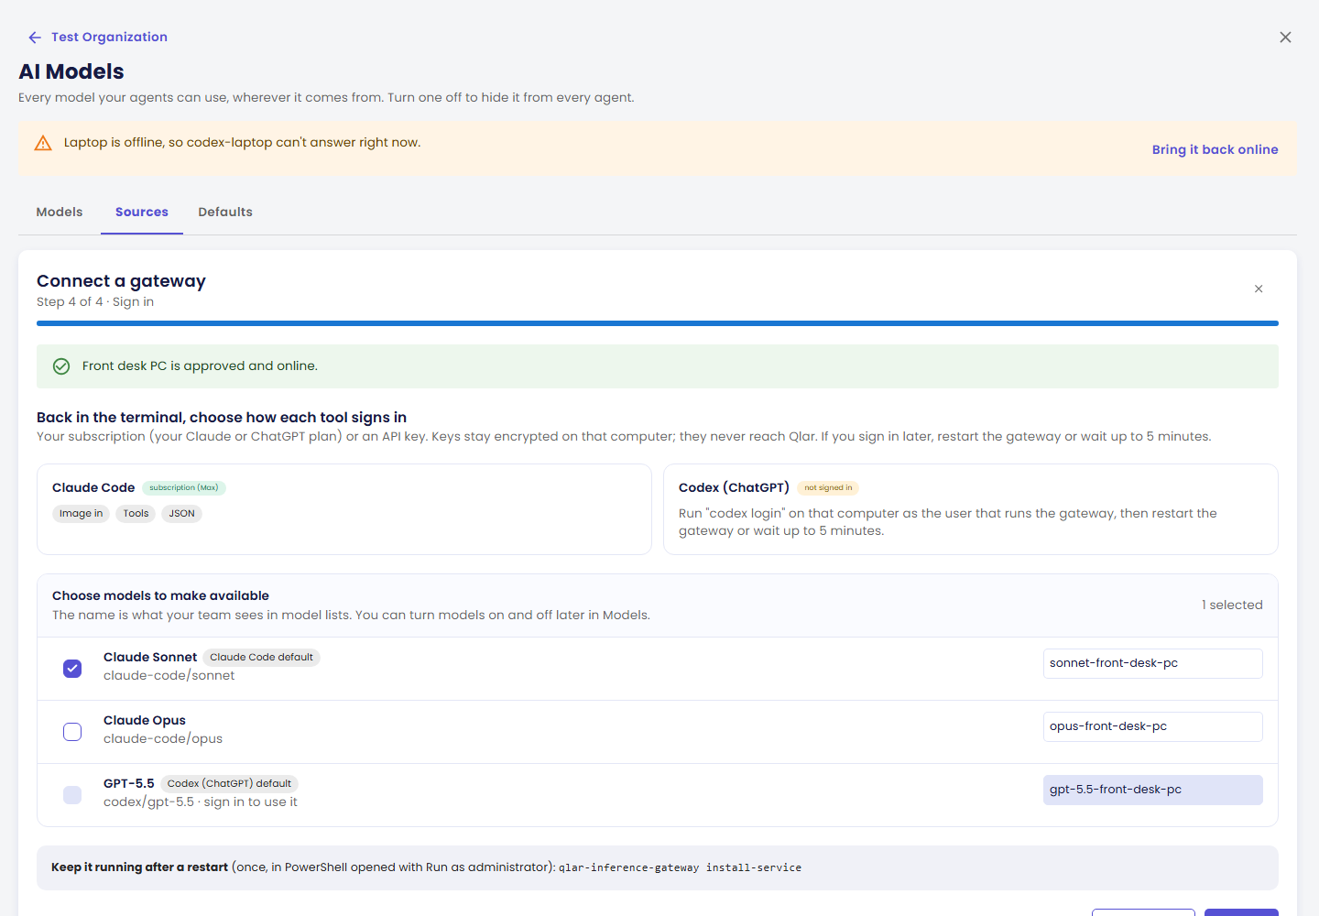Click the "not signed in" badge
The height and width of the screenshot is (916, 1319).
click(828, 487)
